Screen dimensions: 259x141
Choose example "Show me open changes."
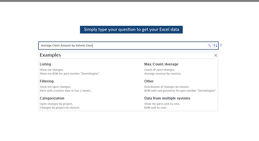pos(55,87)
